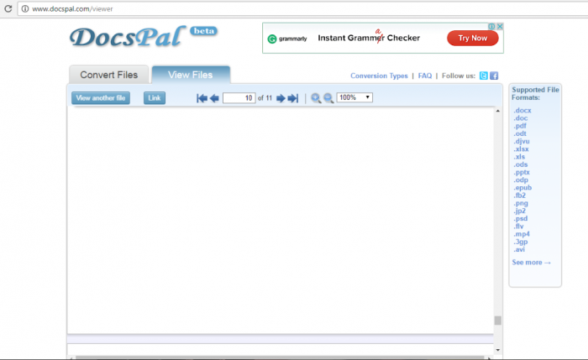This screenshot has width=588, height=360.
Task: Click the document viewer vertical scrollbar thumb
Action: (497, 320)
